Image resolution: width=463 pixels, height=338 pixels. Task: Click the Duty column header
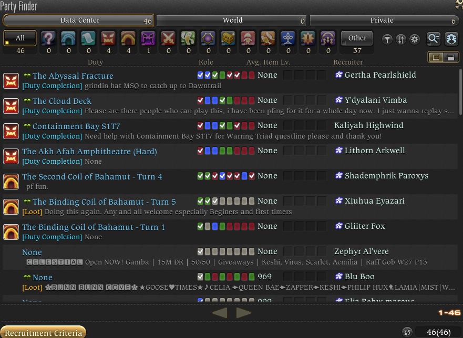pos(95,62)
